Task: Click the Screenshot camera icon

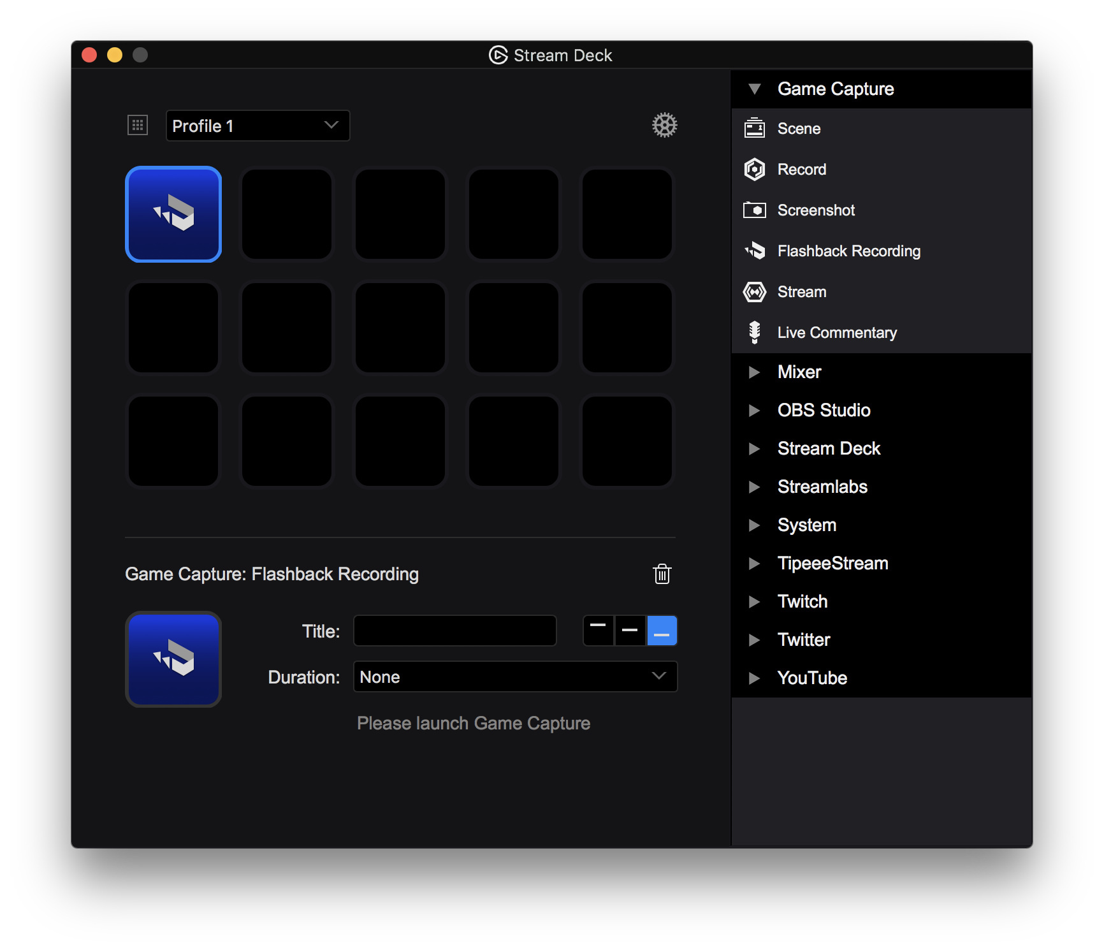Action: tap(756, 210)
